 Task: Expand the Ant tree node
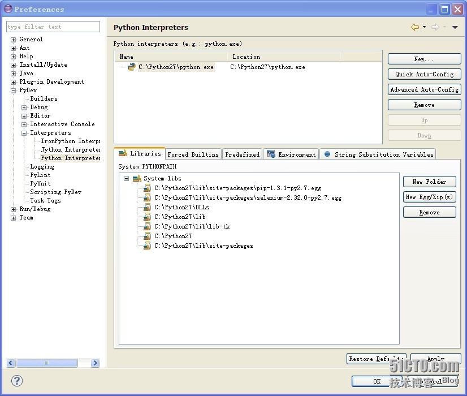coord(13,48)
